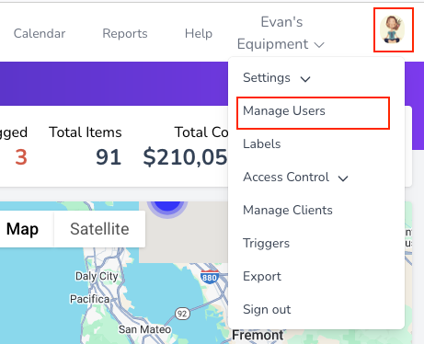The width and height of the screenshot is (424, 344).
Task: Click the Route 92 highway marker
Action: 182,314
